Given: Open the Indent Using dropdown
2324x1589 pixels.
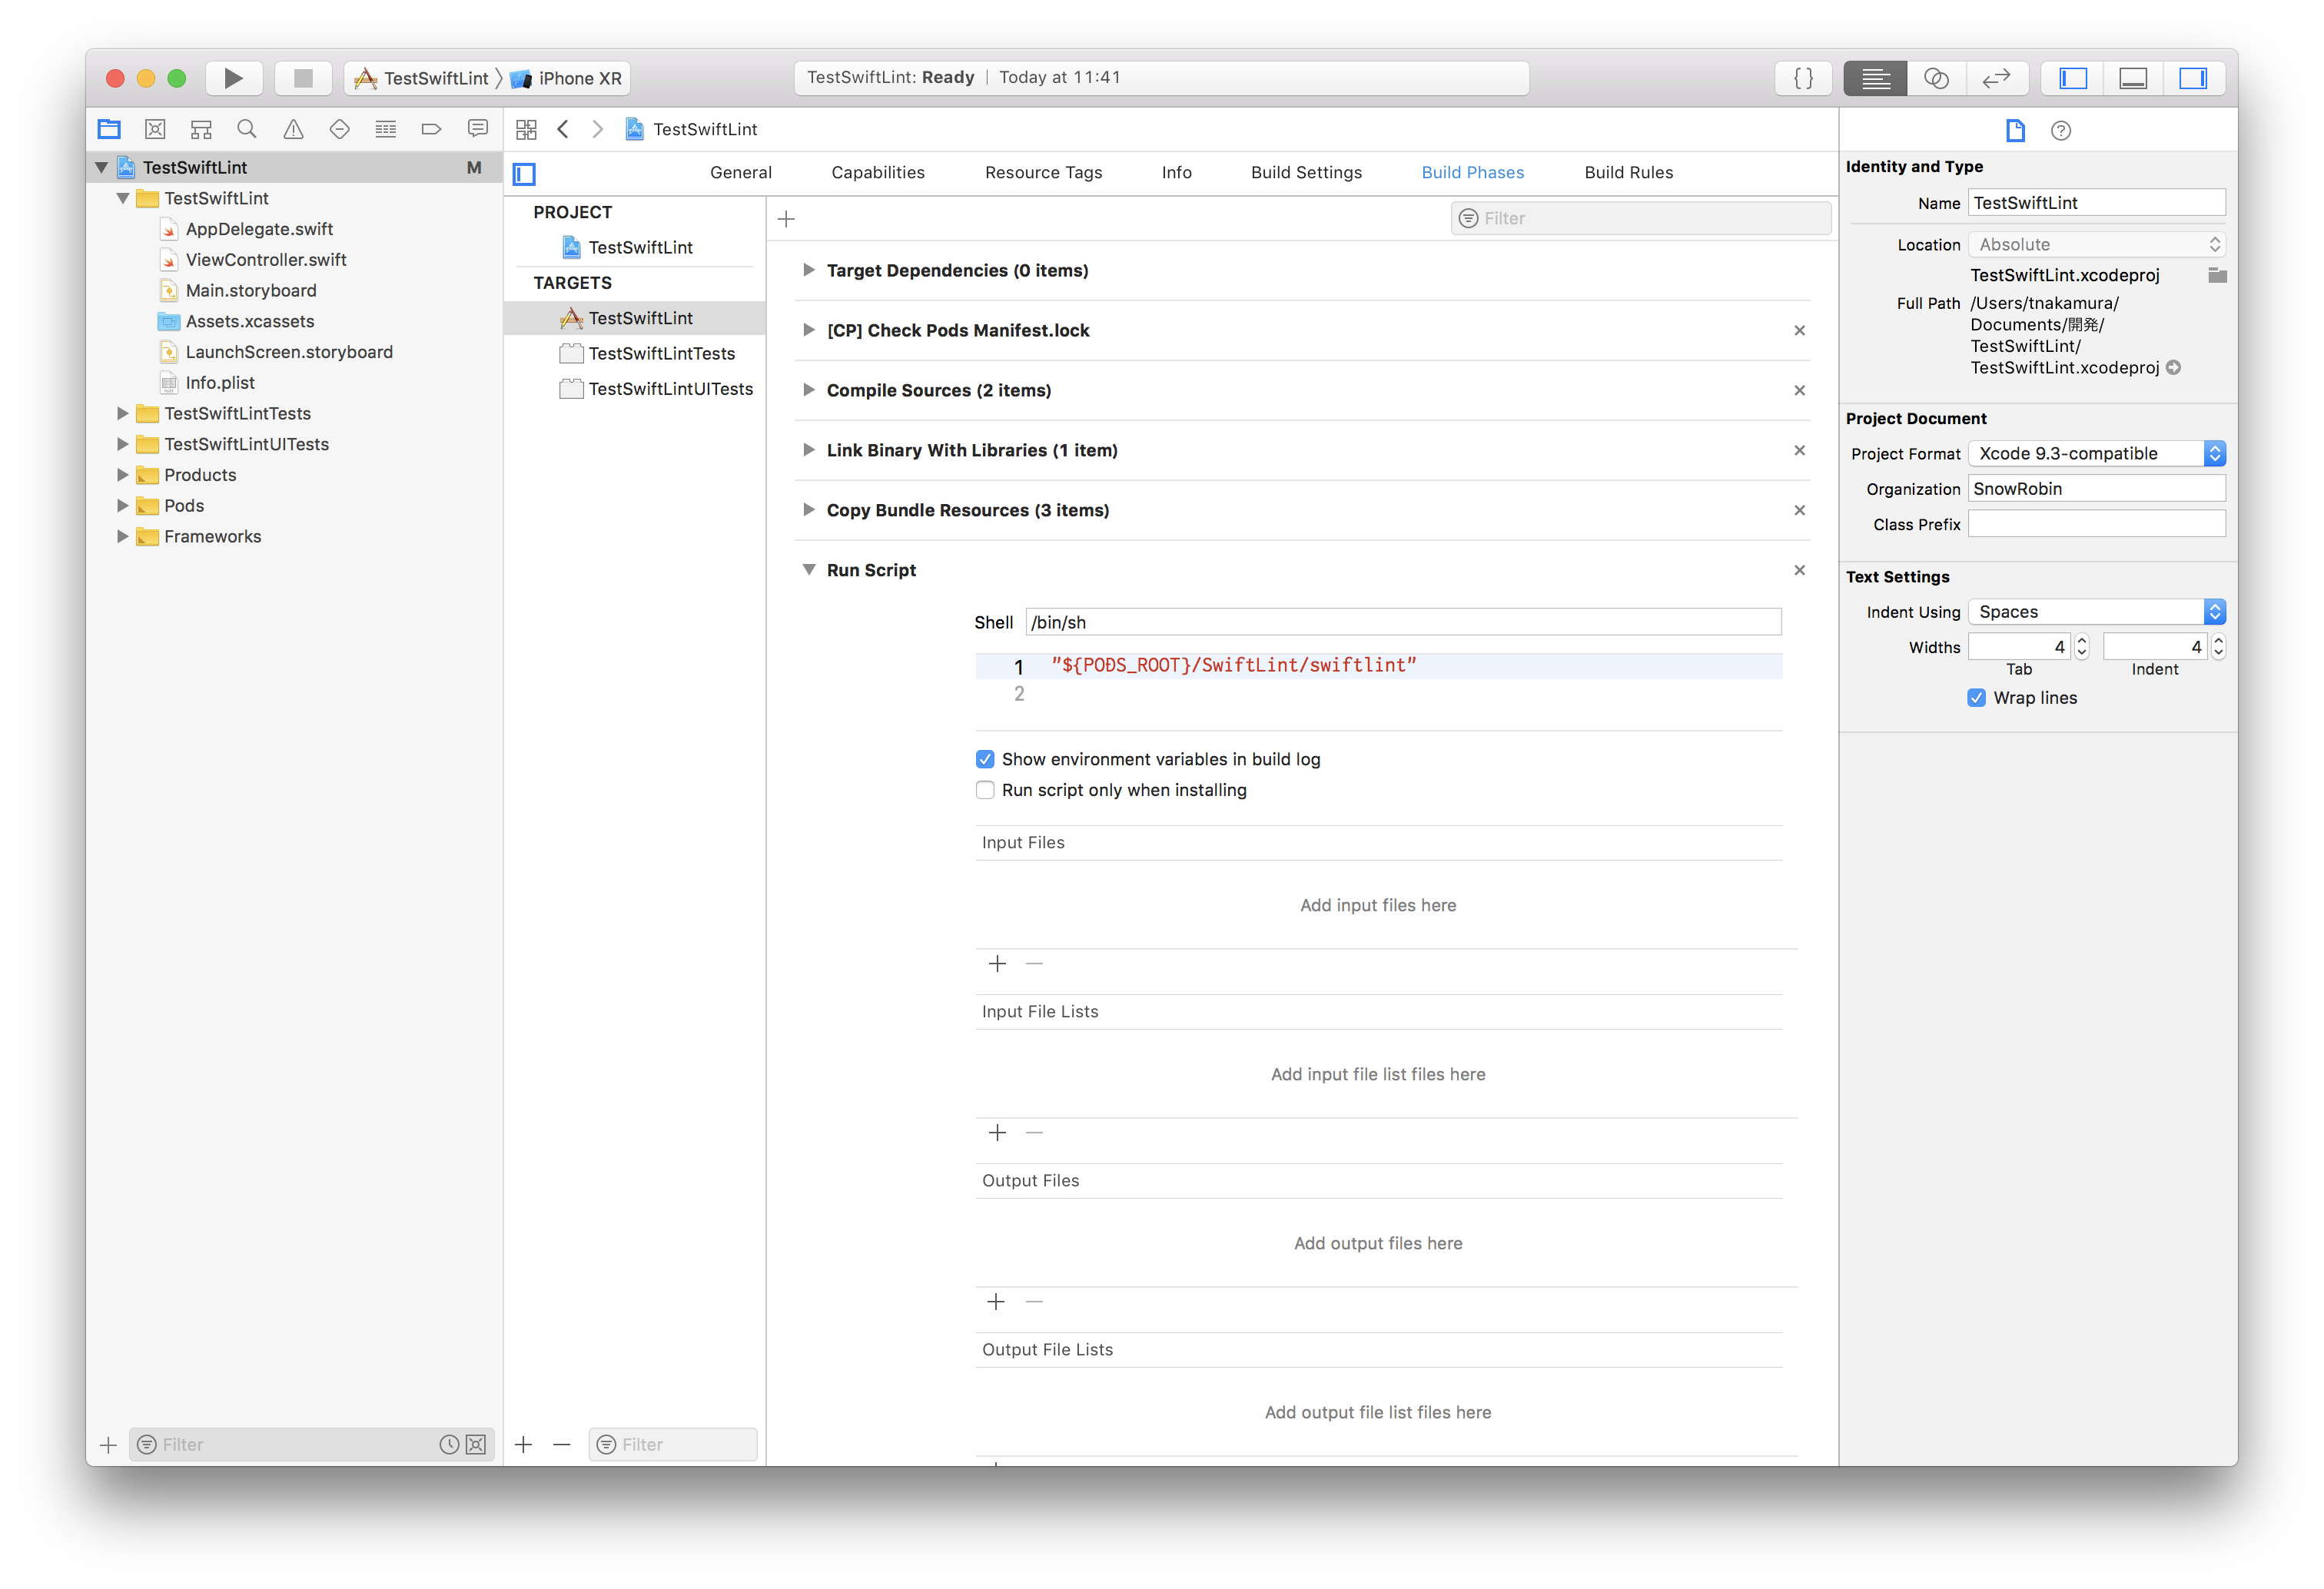Looking at the screenshot, I should pyautogui.click(x=2096, y=612).
